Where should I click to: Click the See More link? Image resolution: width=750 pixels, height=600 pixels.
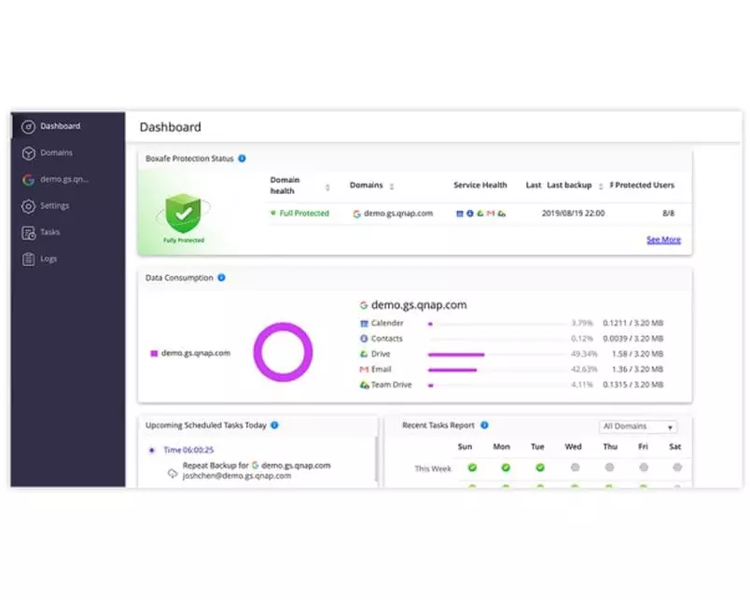pos(663,240)
